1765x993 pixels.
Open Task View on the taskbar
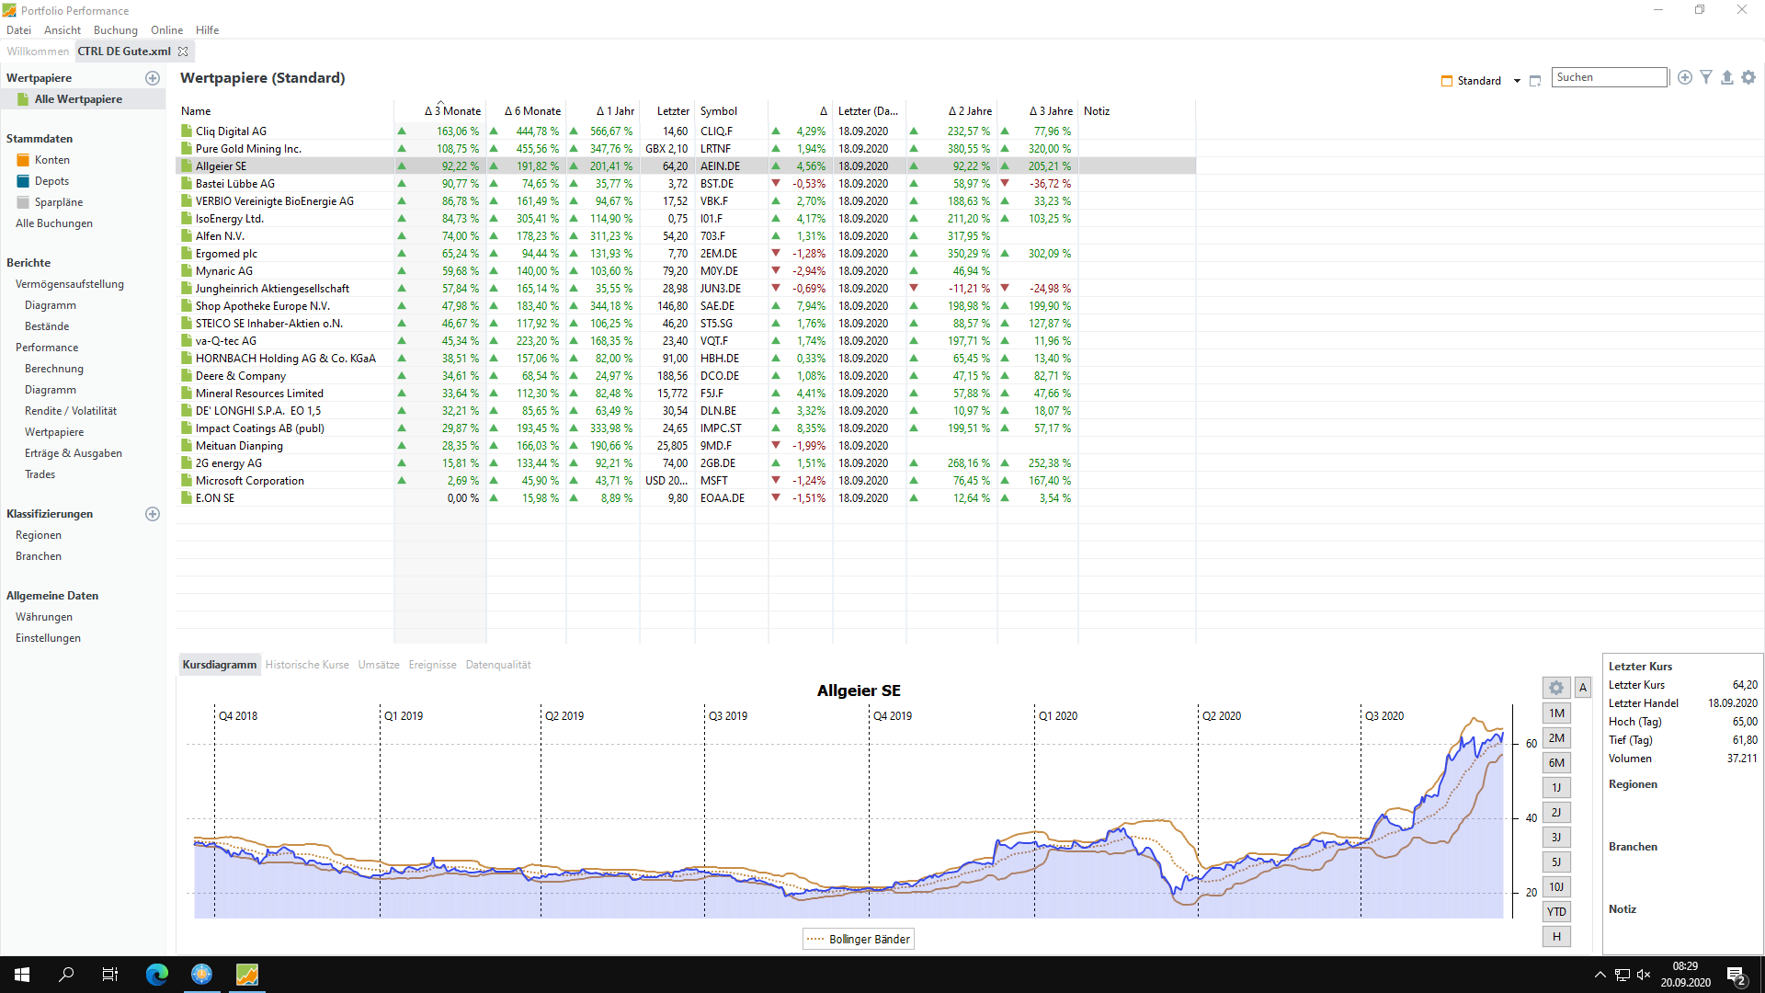pos(110,975)
